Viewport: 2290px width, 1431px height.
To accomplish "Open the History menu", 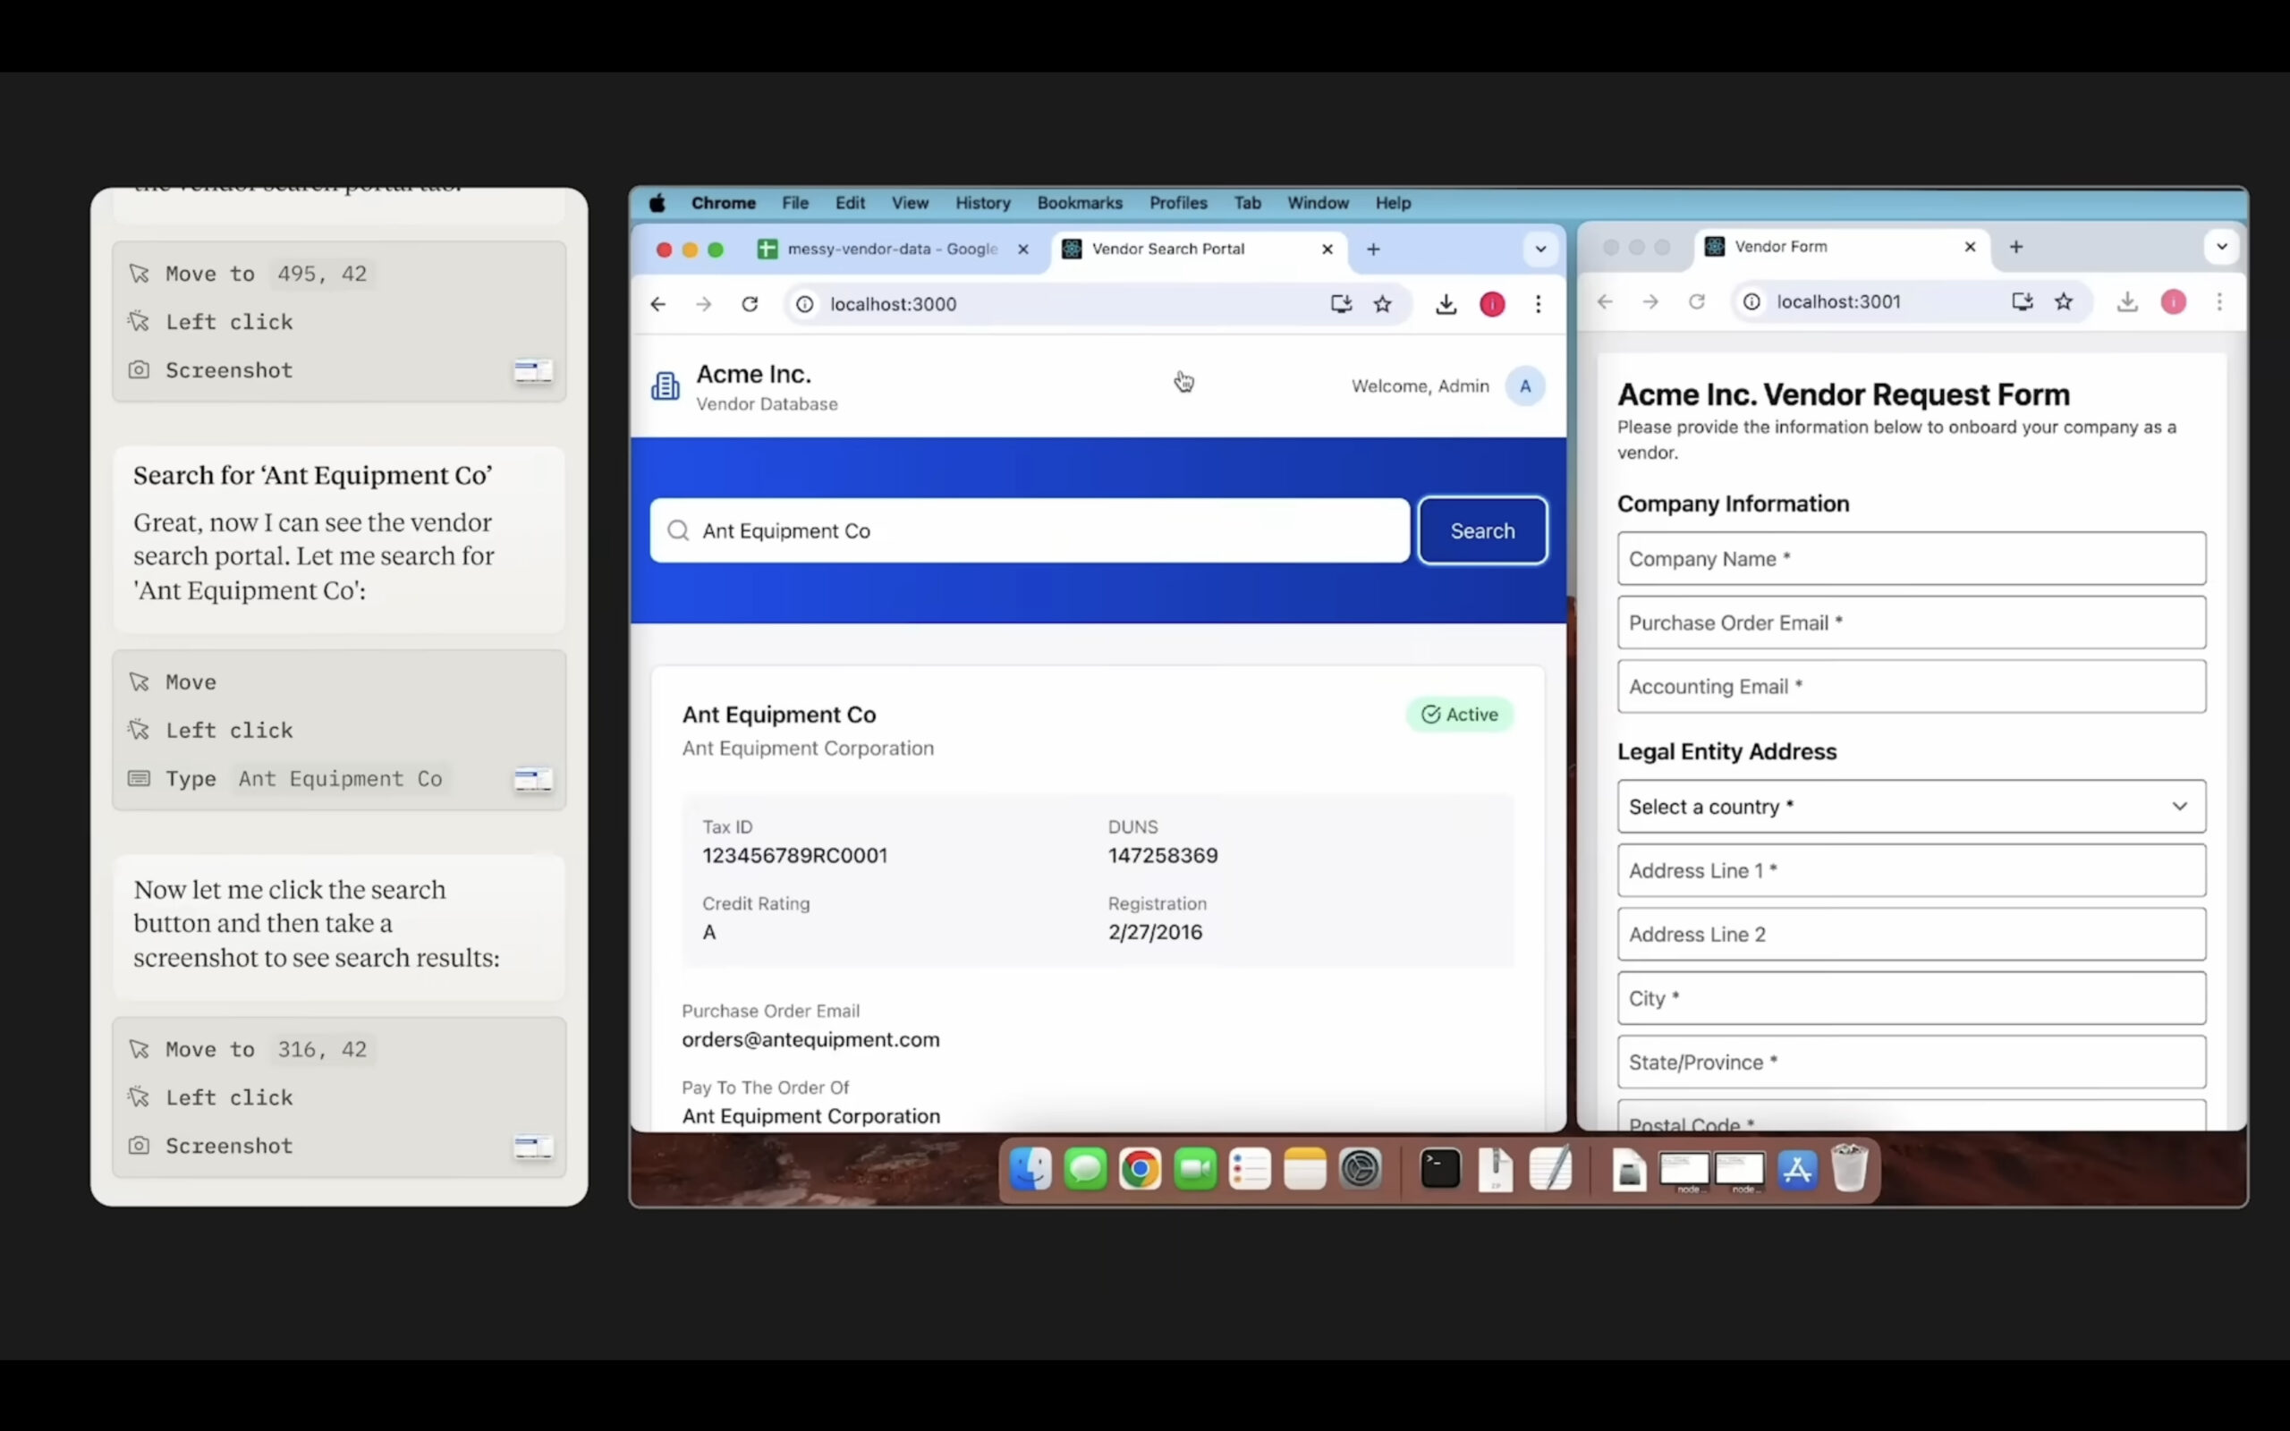I will tap(982, 202).
